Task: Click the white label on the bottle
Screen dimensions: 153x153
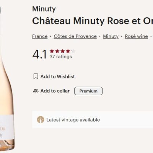Action: (x=7, y=127)
